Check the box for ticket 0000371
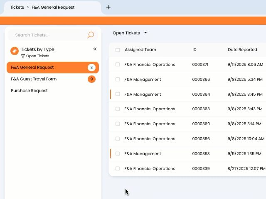The image size is (266, 199). (118, 65)
